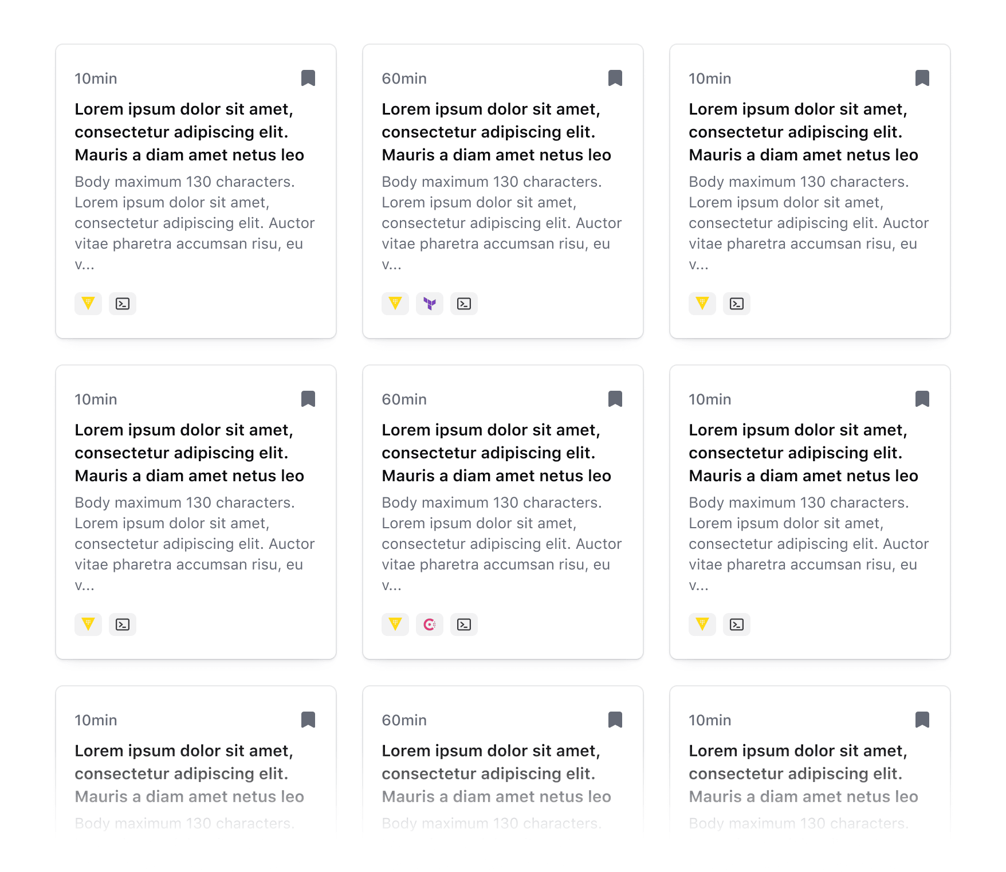
Task: Bookmark the top-right 10min card
Action: coord(922,78)
